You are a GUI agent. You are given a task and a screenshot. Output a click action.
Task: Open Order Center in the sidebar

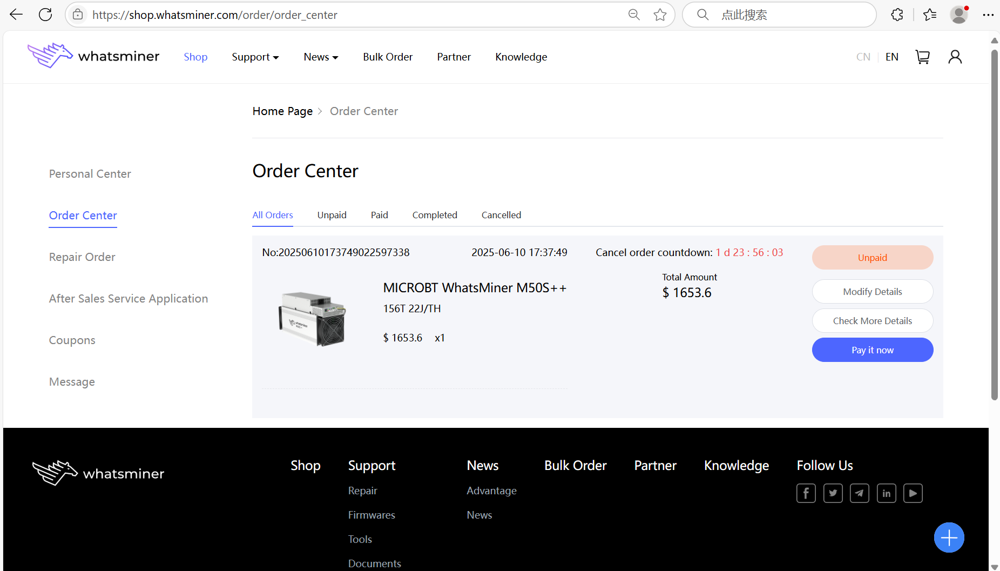(x=83, y=216)
